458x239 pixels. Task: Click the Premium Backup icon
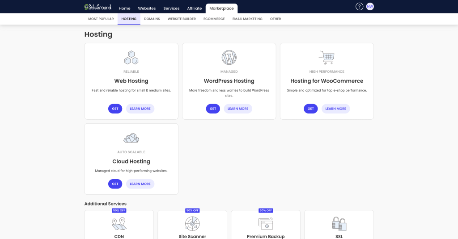266,223
